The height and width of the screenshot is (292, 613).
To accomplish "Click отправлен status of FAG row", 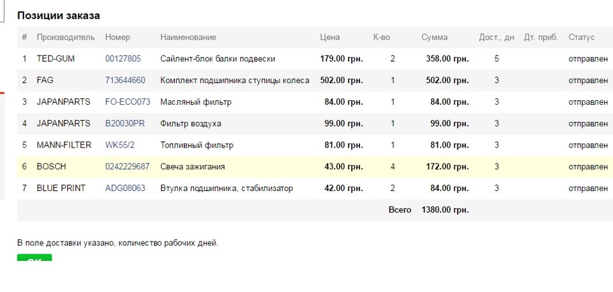I will [588, 81].
